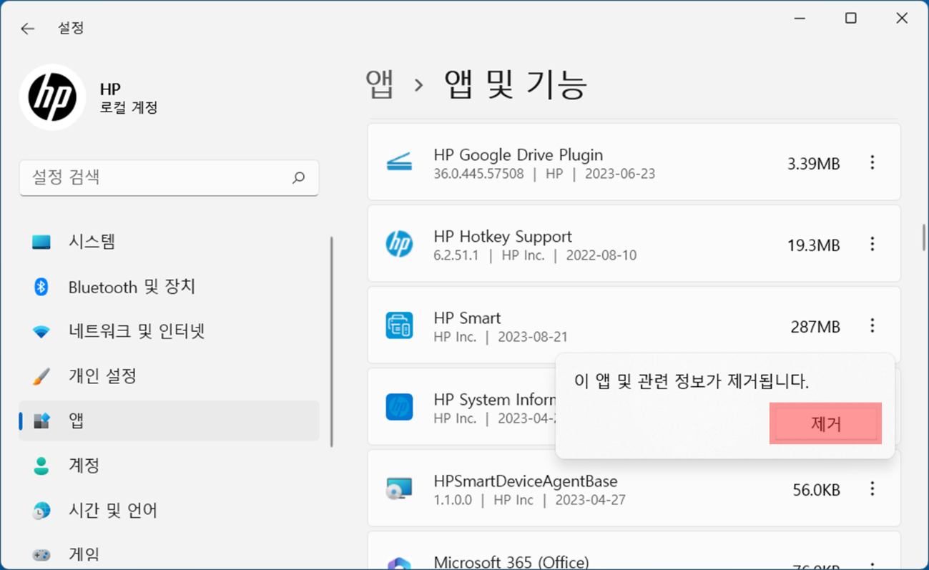The height and width of the screenshot is (570, 929).
Task: Click the HP account logo avatar
Action: tap(53, 97)
